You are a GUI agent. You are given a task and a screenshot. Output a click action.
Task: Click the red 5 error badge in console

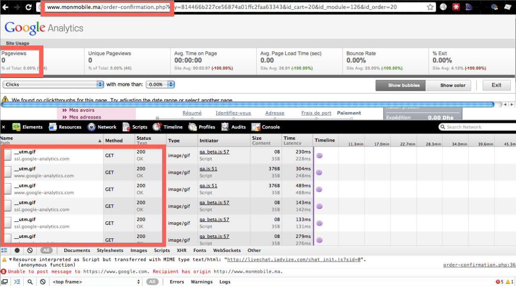point(3,271)
